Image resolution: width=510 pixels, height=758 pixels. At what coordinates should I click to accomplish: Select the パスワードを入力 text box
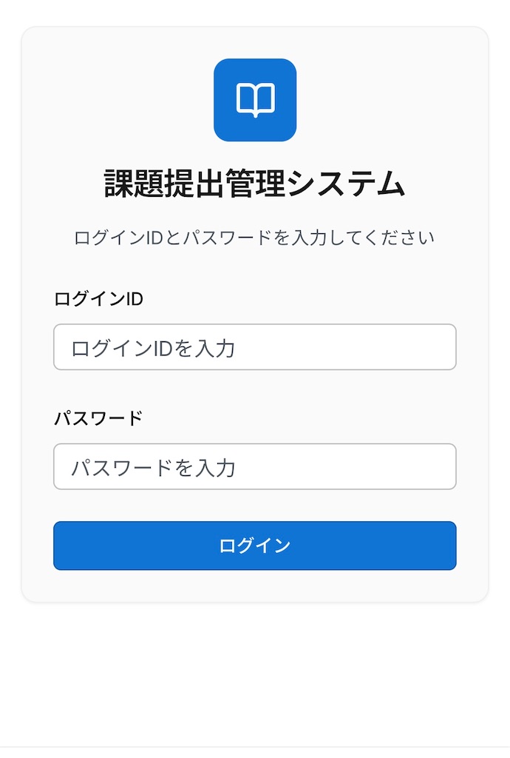click(x=254, y=466)
